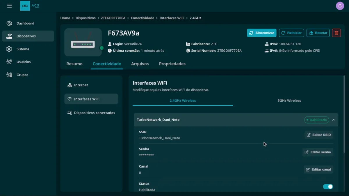Select Interfaces WiFi menu item
Viewport: 349px width, 196px height.
click(x=91, y=99)
